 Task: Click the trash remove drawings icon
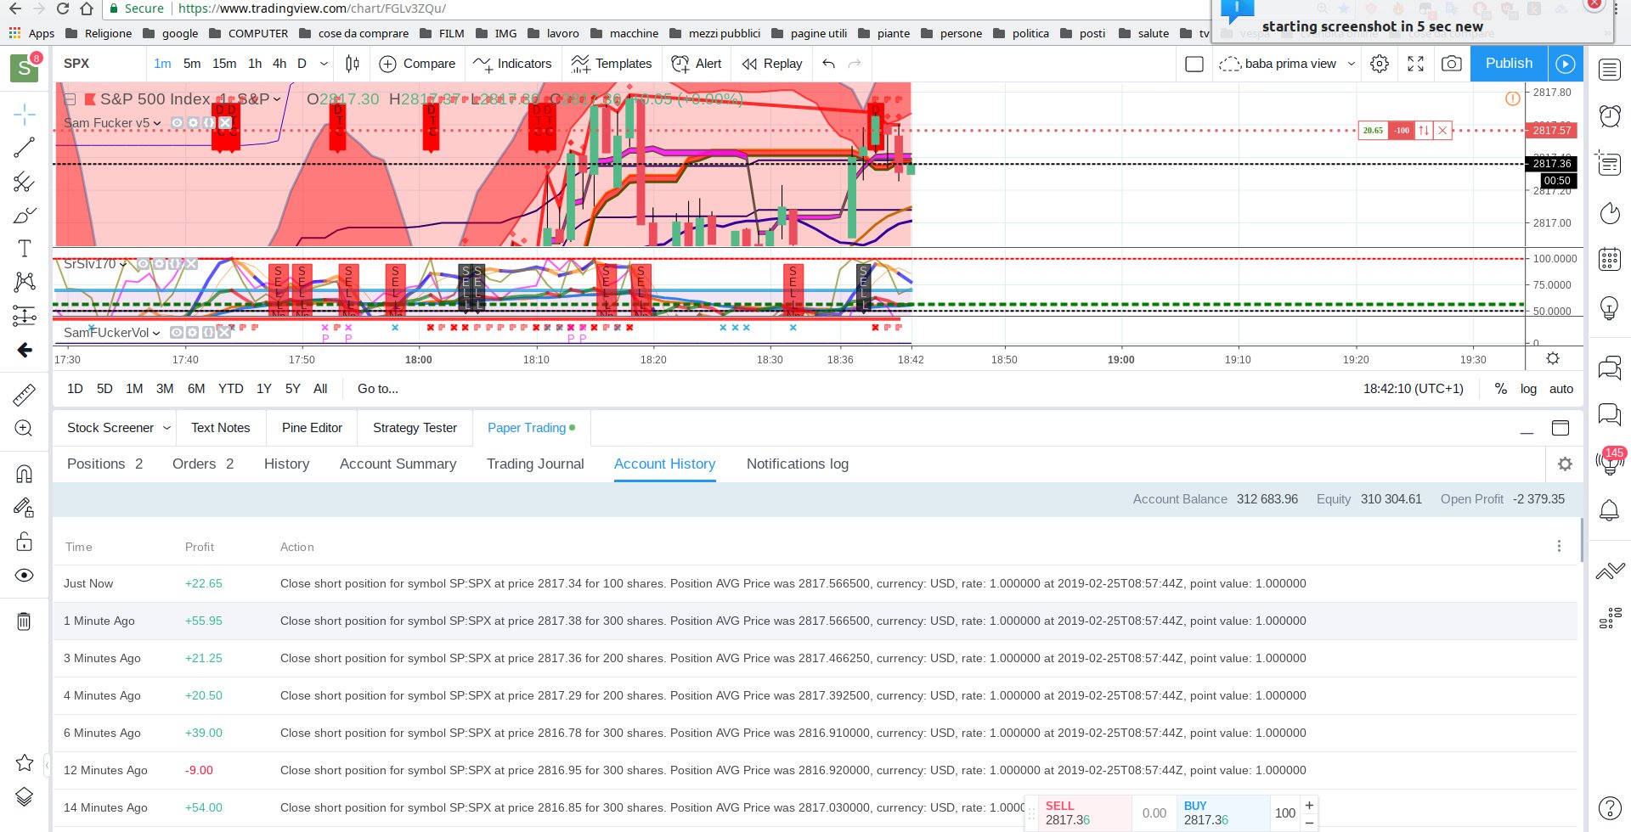pos(24,621)
